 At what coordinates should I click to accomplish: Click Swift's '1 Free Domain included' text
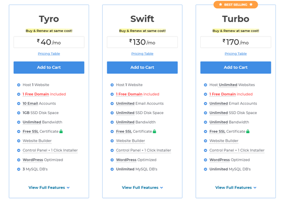tap(137, 94)
